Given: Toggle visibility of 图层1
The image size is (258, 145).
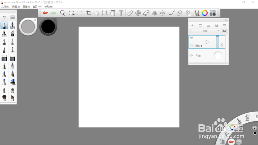Looking at the screenshot, I should pyautogui.click(x=191, y=38).
